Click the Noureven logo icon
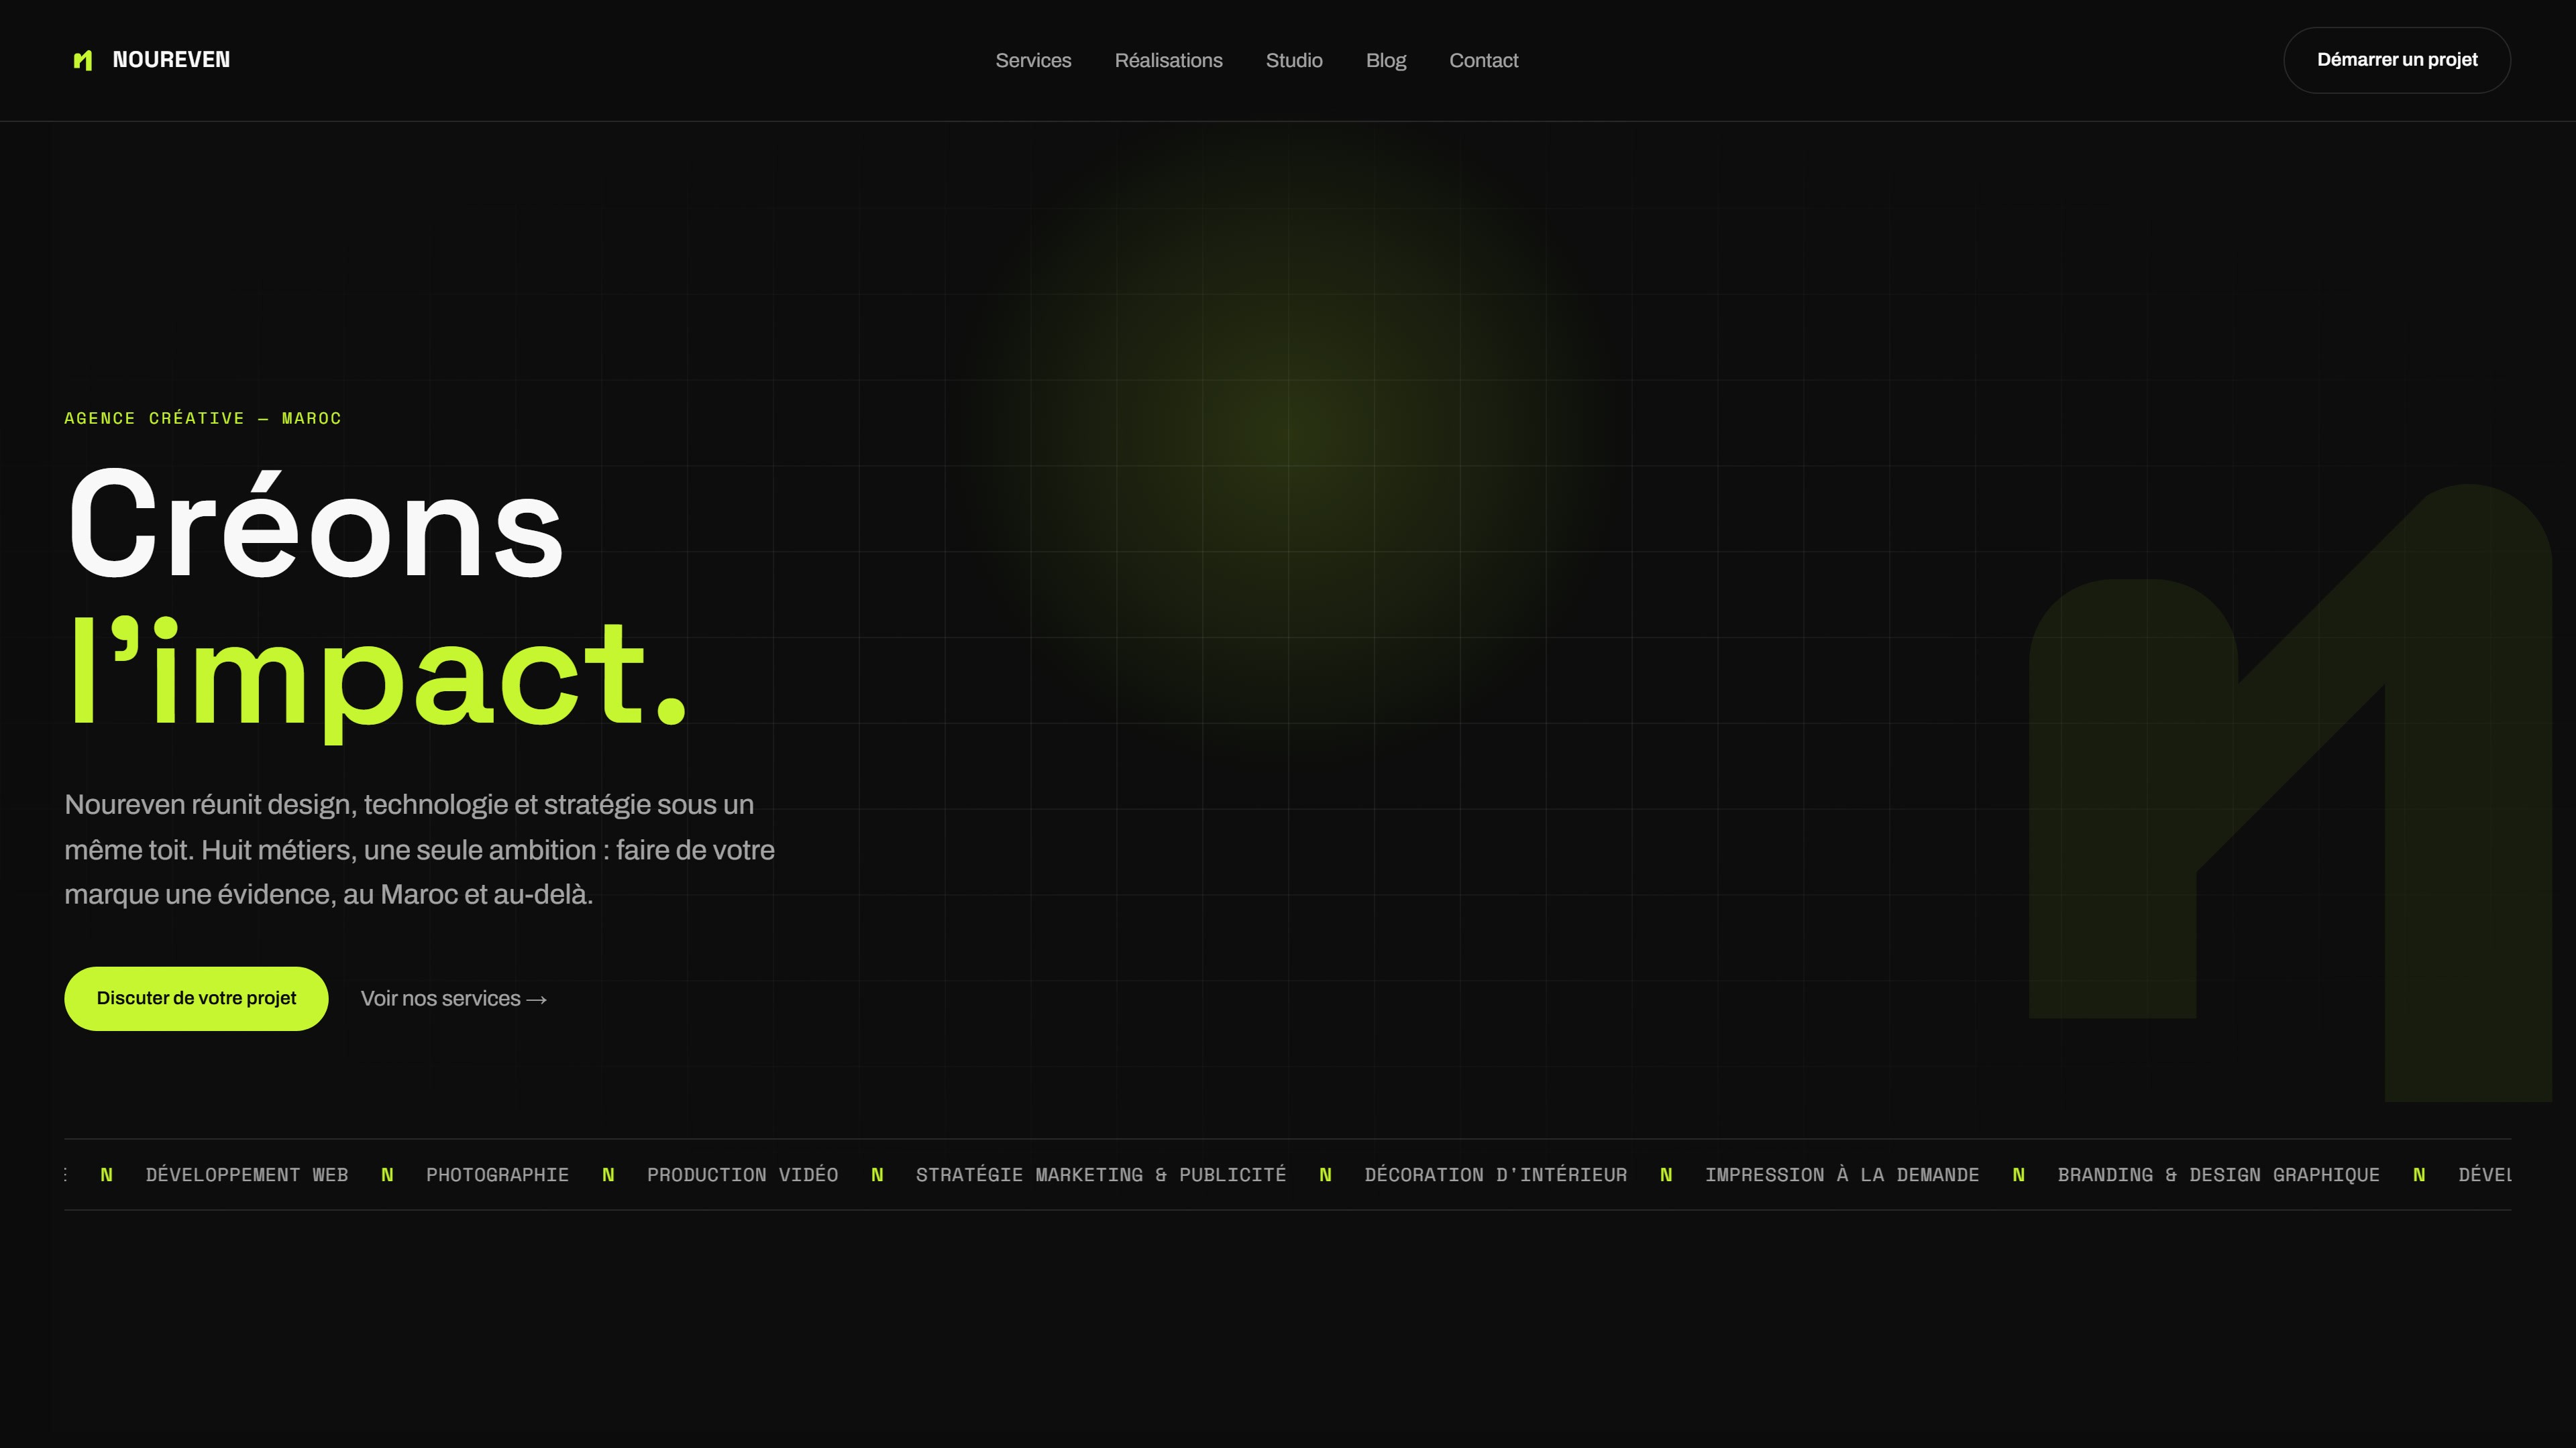 83,61
